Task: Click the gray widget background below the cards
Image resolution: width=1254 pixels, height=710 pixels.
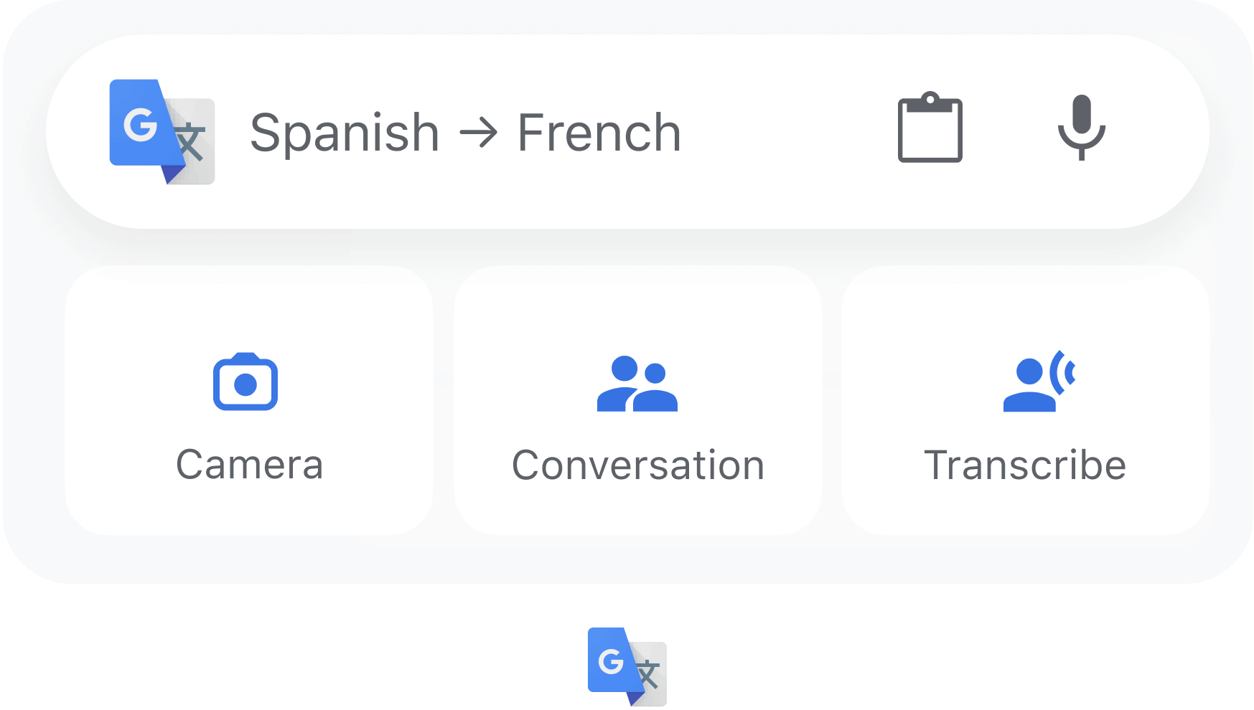Action: (x=628, y=559)
